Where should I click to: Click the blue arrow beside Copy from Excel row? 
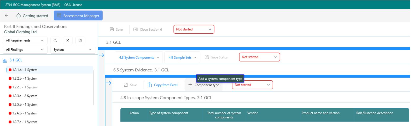pyautogui.click(x=109, y=83)
